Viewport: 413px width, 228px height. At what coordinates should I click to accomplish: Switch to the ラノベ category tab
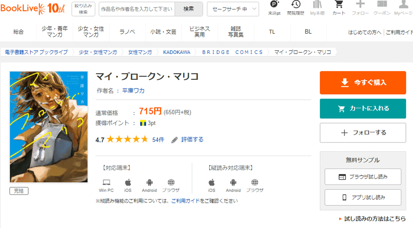click(x=127, y=32)
